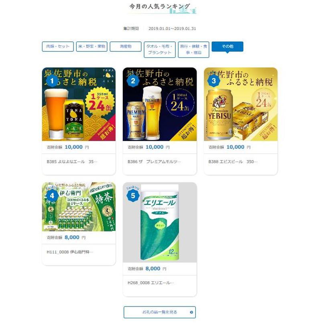The width and height of the screenshot is (321, 331).
Task: Open the 伊右衛門 特茶 product image
Action: point(79,207)
